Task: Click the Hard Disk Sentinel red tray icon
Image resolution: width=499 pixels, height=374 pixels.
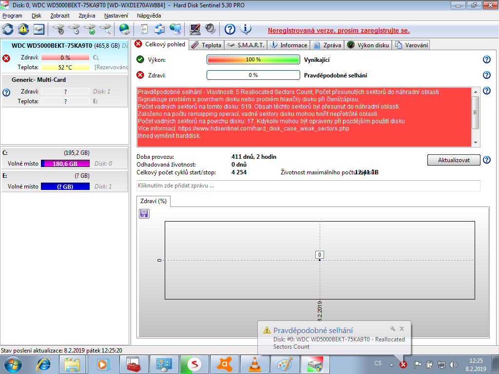Action: [x=403, y=364]
